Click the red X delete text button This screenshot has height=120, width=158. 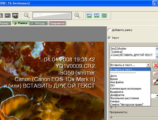[x=155, y=65]
